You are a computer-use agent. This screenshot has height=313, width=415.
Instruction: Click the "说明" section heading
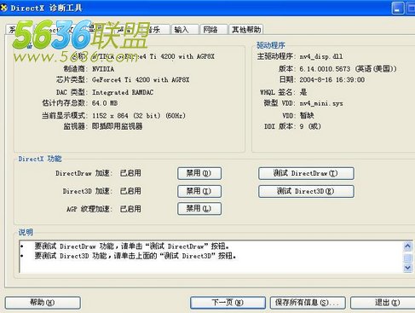[26, 232]
